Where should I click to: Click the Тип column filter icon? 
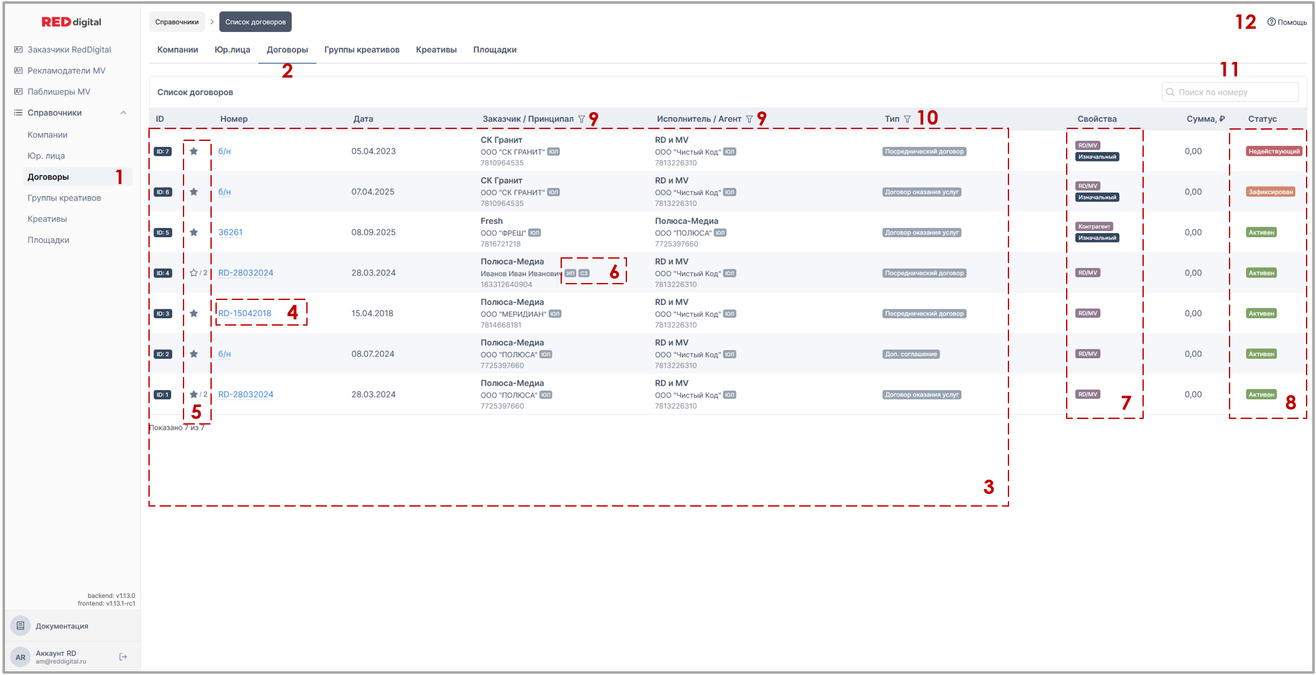(x=907, y=119)
